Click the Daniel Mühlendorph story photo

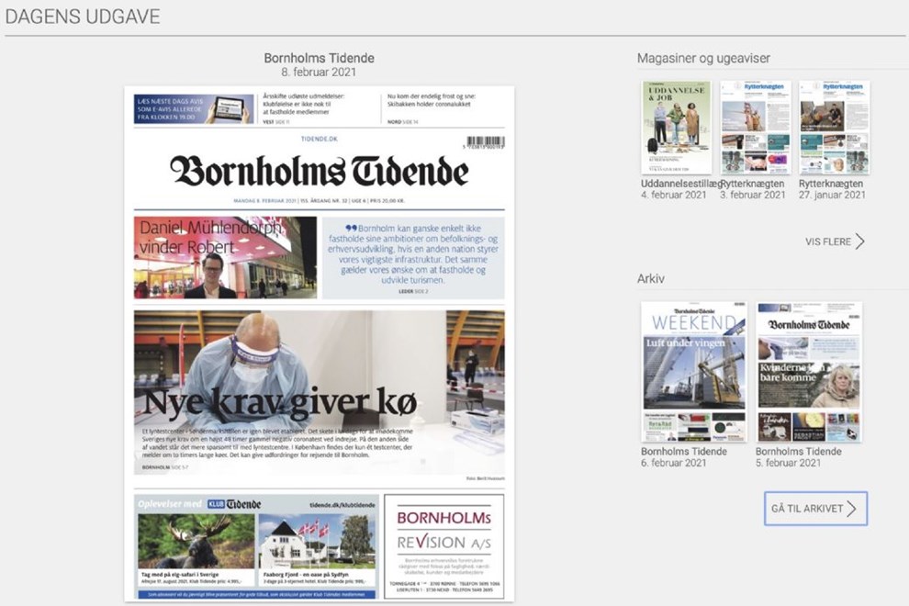click(x=225, y=258)
